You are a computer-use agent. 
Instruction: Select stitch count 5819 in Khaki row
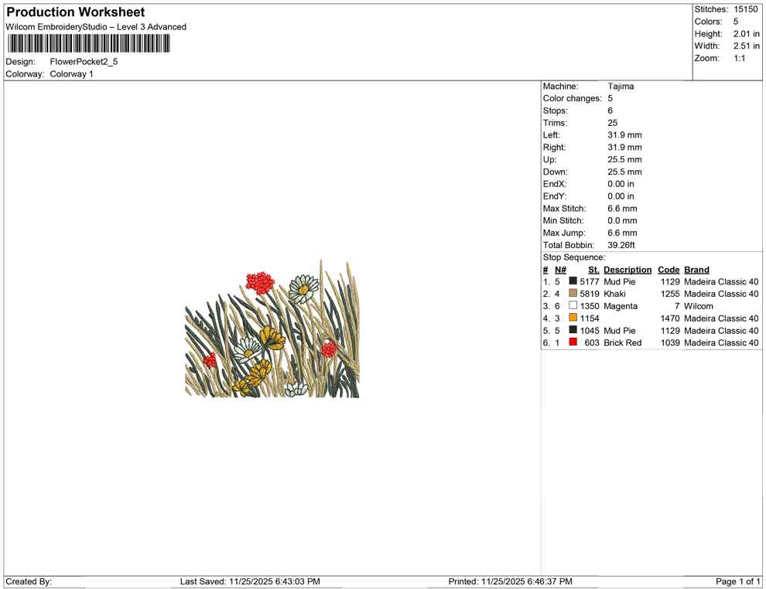(589, 294)
